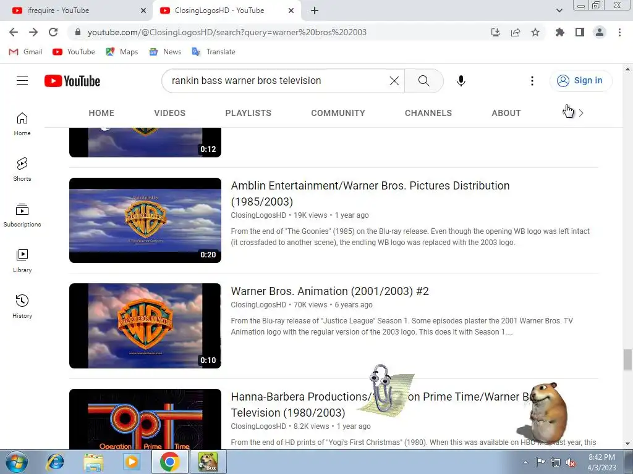The width and height of the screenshot is (633, 474).
Task: Open Library in the left sidebar
Action: coord(22,261)
